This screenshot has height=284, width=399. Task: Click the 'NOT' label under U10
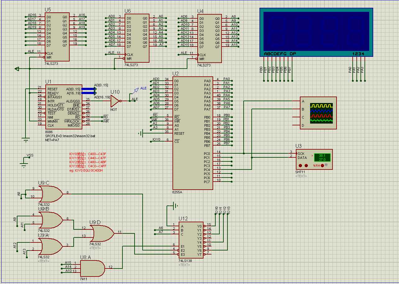[x=114, y=110]
